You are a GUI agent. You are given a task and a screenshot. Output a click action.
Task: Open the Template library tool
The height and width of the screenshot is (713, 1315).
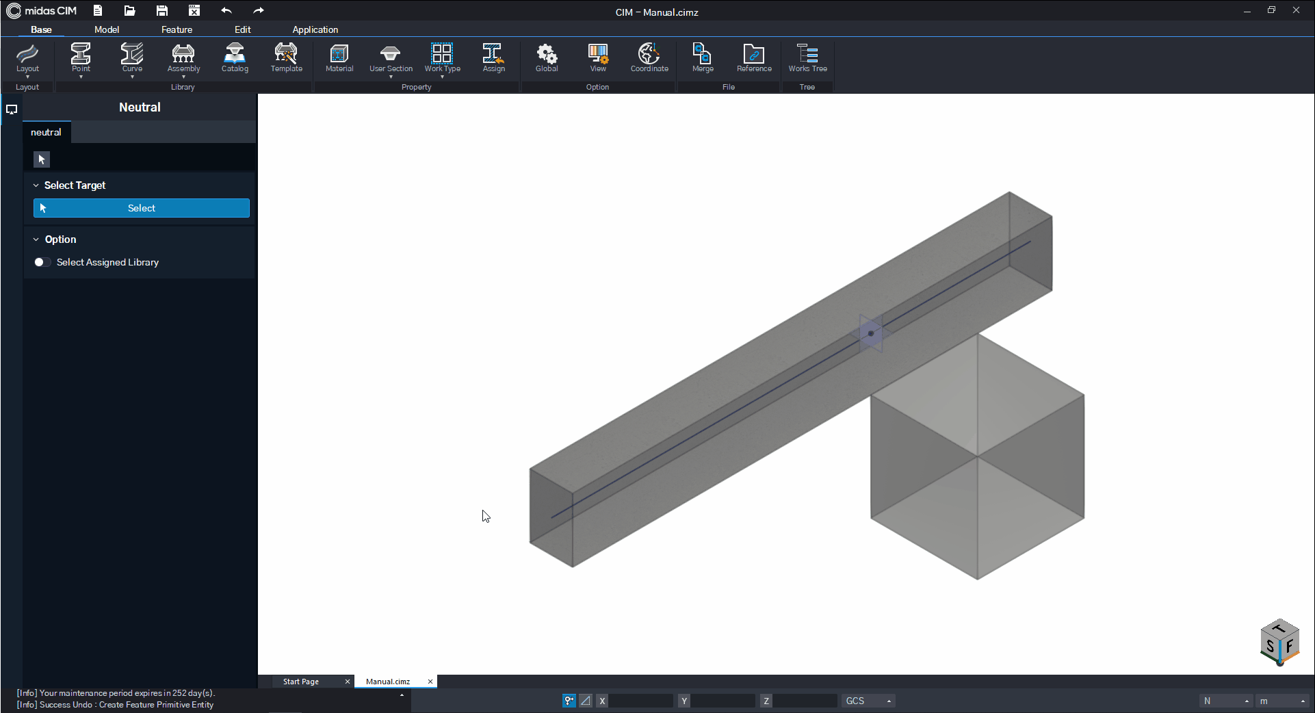tap(286, 58)
